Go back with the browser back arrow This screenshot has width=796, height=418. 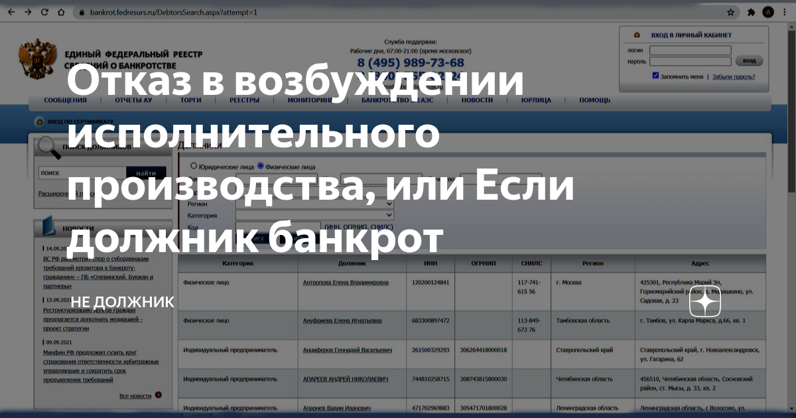point(11,12)
